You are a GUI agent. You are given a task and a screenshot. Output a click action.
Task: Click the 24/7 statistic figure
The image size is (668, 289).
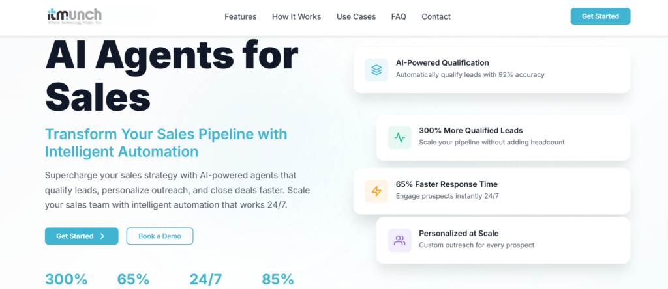[205, 279]
